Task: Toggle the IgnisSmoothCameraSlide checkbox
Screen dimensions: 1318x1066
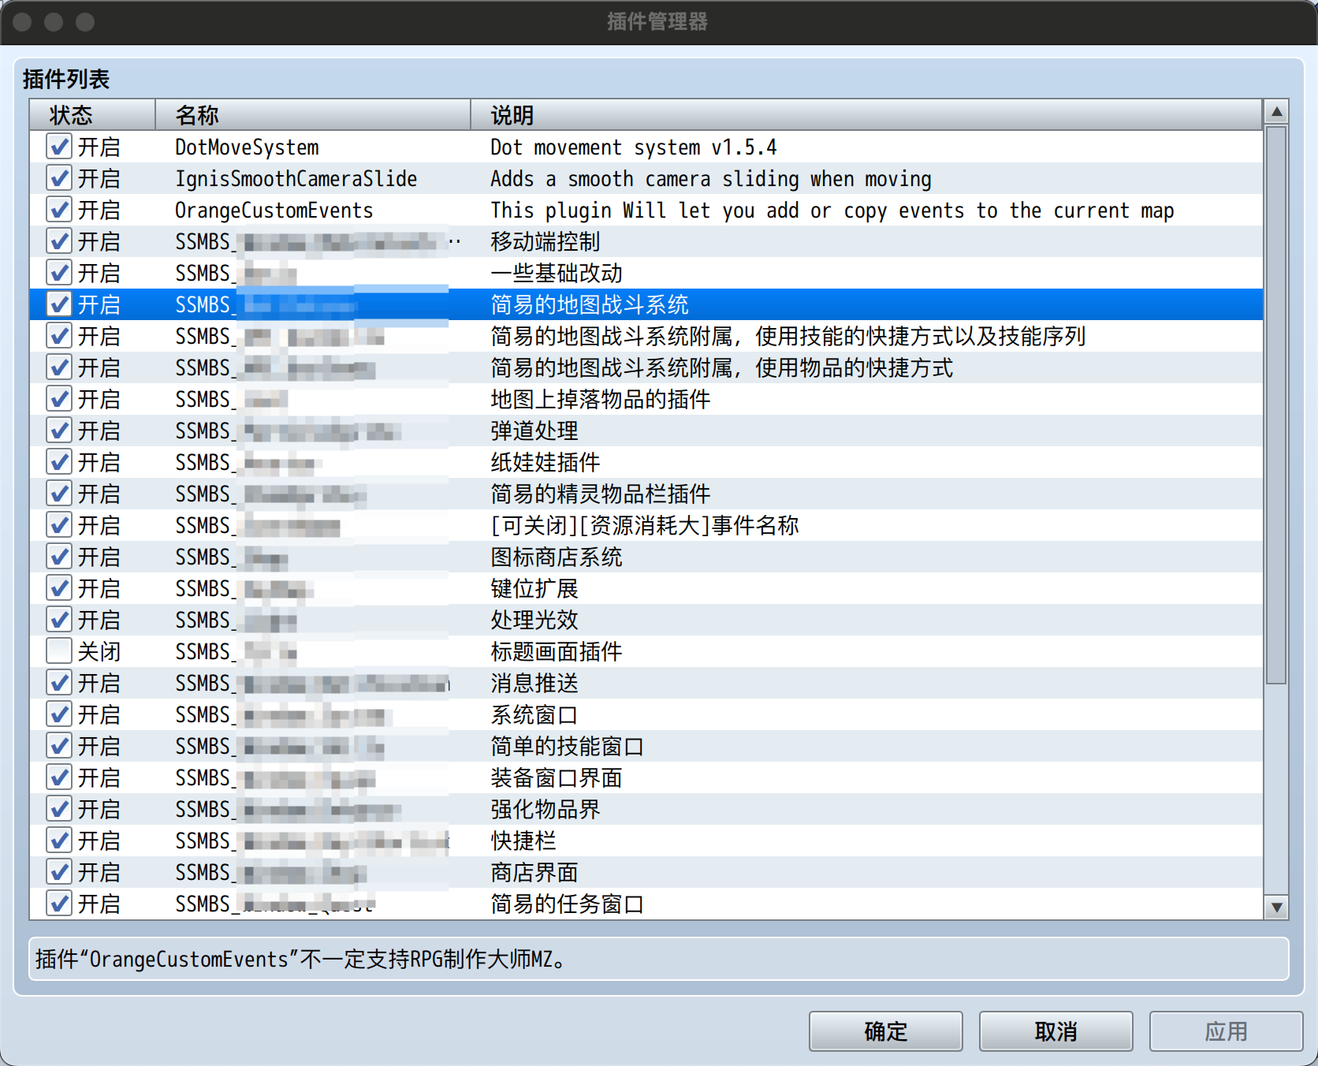Action: 59,178
